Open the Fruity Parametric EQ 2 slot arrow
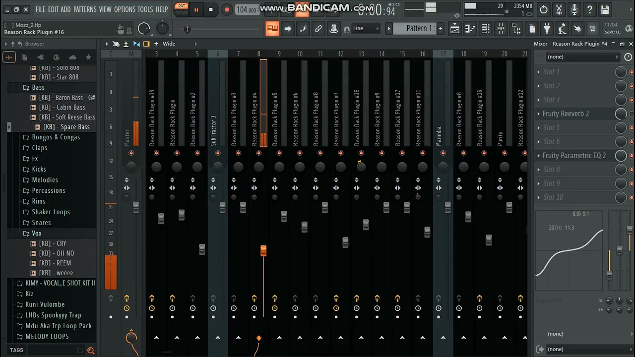Viewport: 635px width, 357px height. coord(539,155)
